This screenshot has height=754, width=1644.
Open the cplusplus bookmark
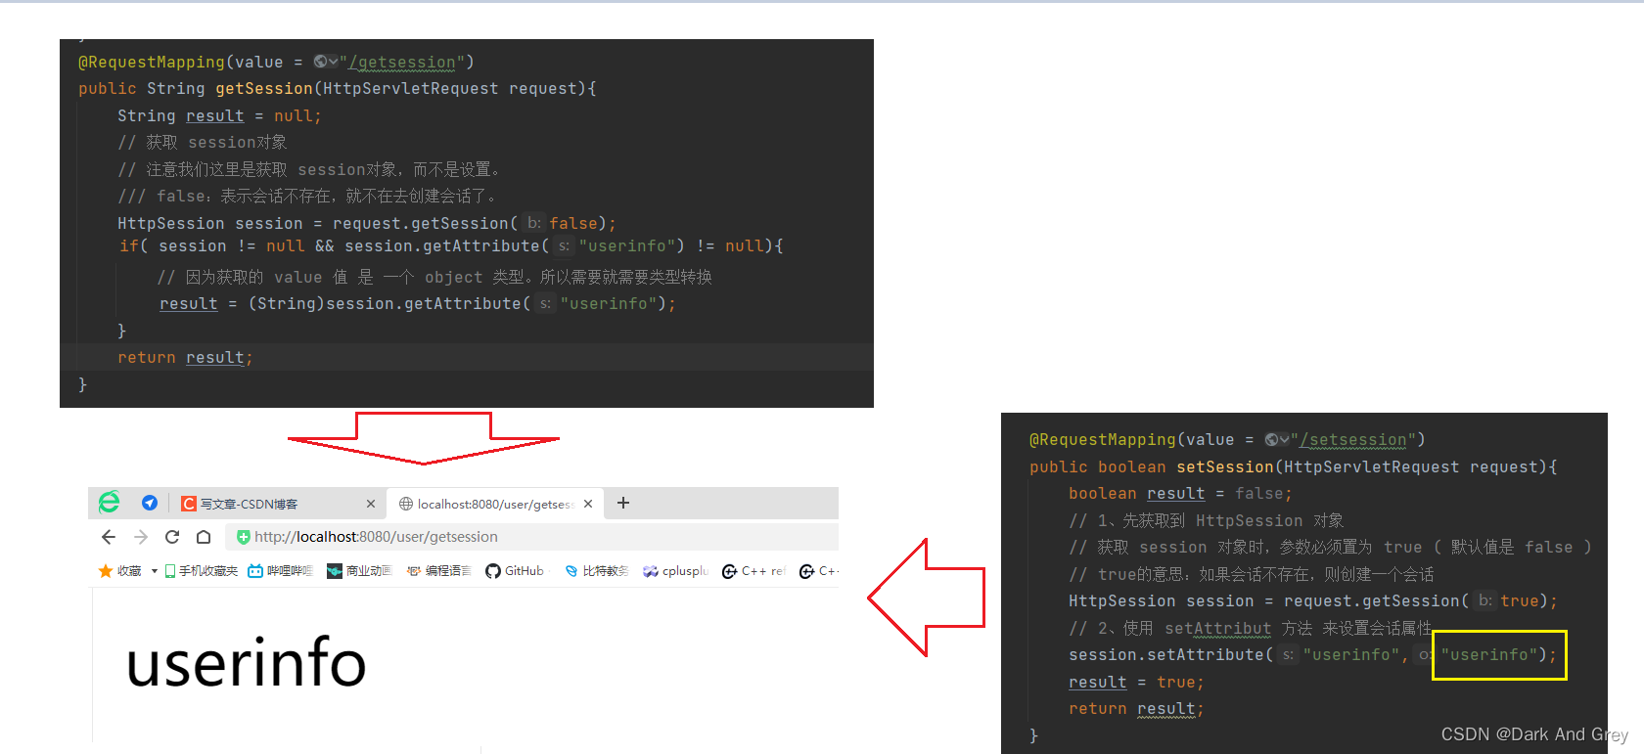[x=675, y=571]
